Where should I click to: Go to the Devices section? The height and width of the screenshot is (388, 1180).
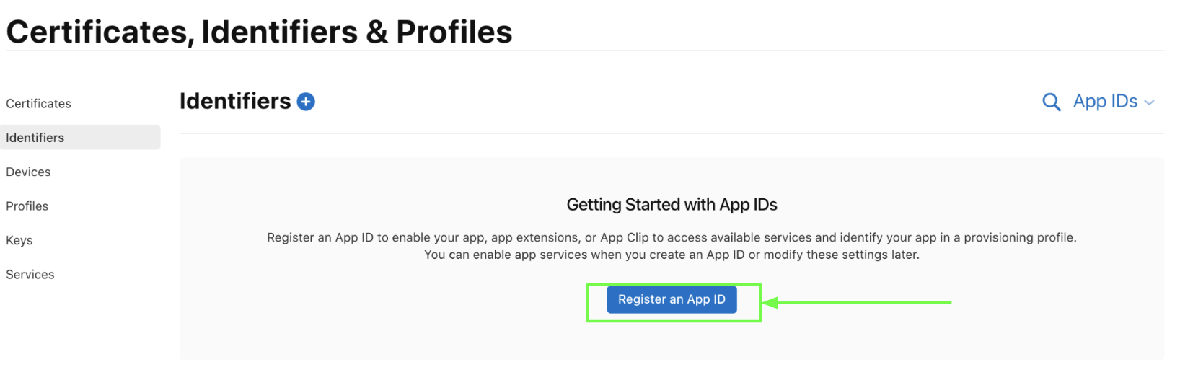(x=28, y=172)
